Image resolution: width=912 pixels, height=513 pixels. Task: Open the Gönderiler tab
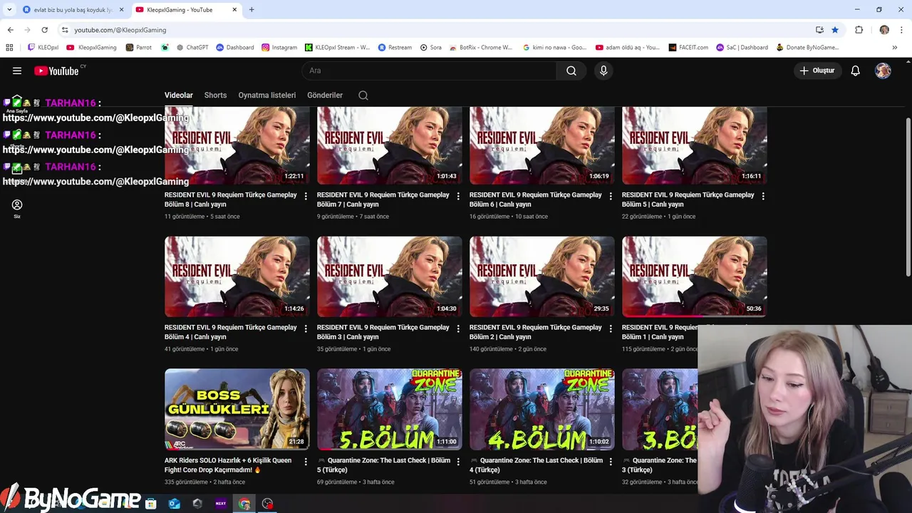point(325,95)
